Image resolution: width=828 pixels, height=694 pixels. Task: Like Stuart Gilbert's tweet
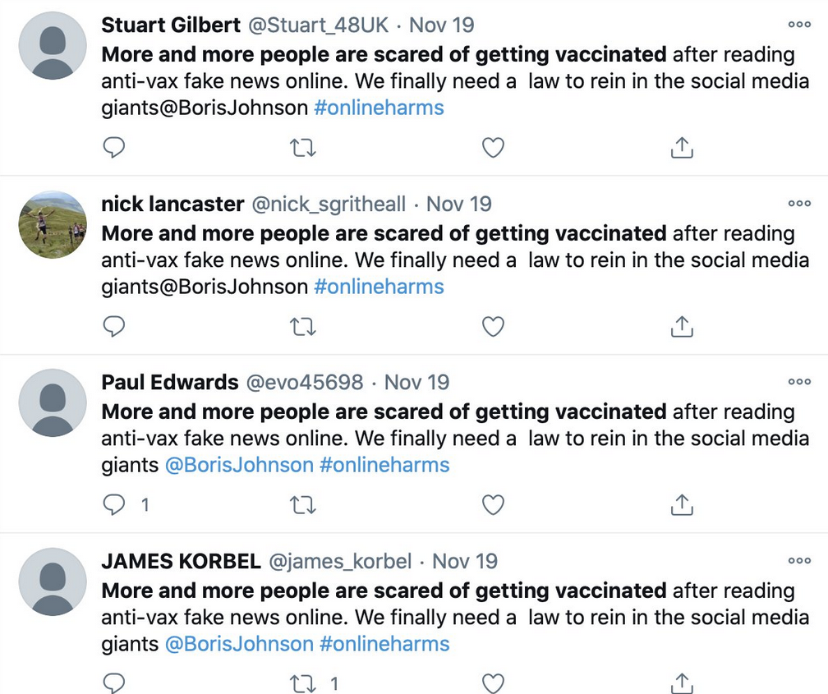pos(493,148)
